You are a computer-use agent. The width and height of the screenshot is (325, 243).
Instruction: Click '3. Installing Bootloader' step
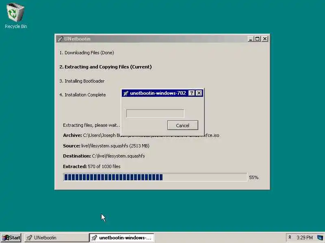click(82, 81)
